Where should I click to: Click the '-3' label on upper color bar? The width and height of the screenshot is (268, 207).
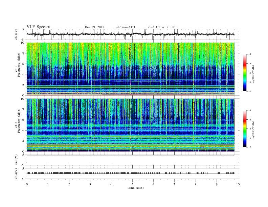249,54
